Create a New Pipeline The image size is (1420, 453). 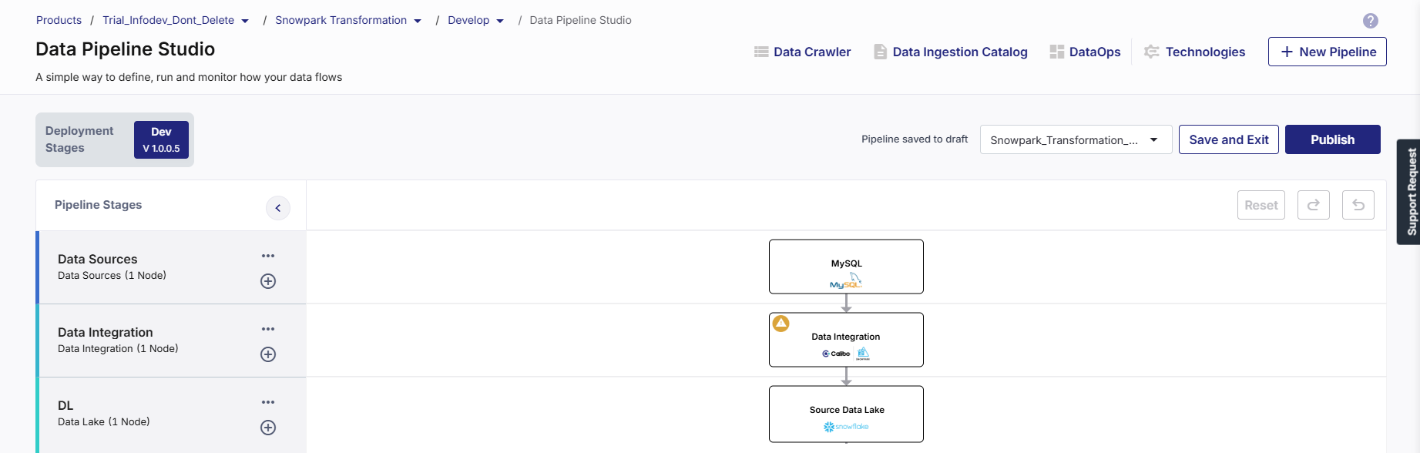tap(1328, 52)
